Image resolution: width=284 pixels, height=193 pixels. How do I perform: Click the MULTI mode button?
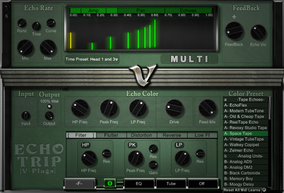coord(189,59)
